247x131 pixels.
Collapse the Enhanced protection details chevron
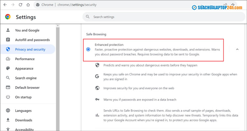[237, 49]
